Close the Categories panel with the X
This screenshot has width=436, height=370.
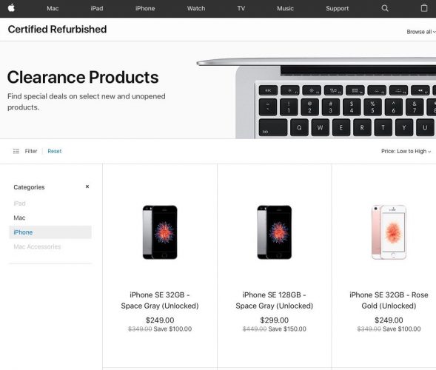tap(87, 186)
